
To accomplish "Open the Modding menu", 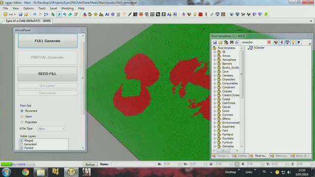I will click(x=67, y=8).
